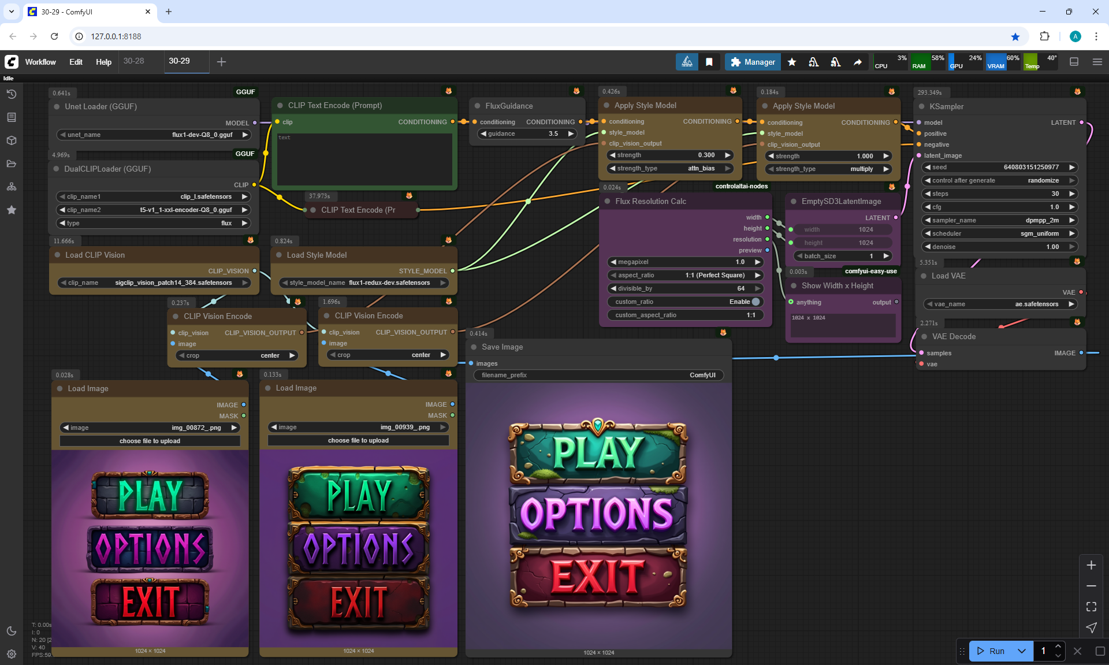The image size is (1109, 665).
Task: Open settings gear icon at bottom left
Action: 12,654
